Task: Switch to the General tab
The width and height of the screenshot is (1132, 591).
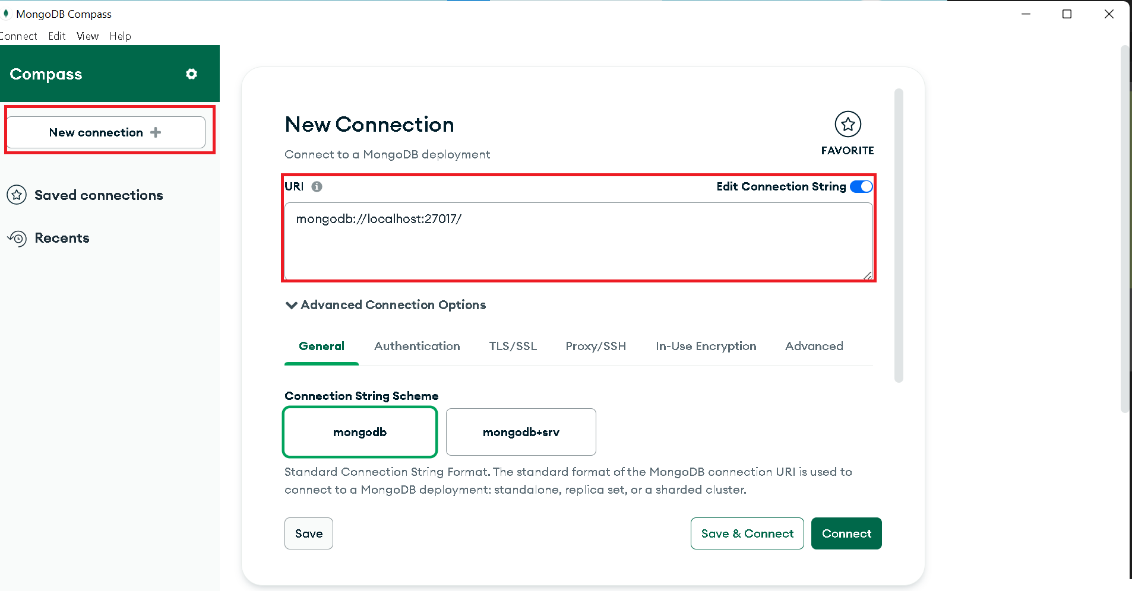Action: click(321, 346)
